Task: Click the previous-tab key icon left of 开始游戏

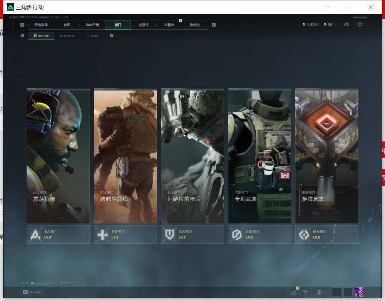Action: tap(22, 25)
